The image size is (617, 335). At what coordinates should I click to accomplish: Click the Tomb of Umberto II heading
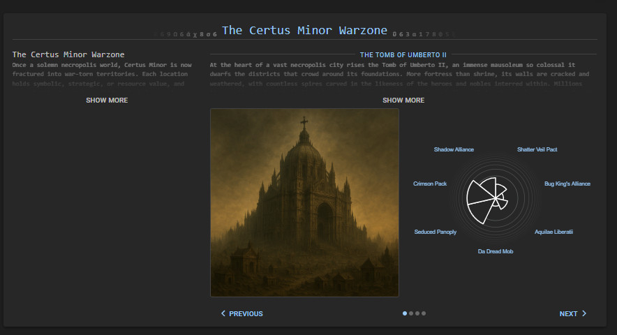[x=403, y=54]
